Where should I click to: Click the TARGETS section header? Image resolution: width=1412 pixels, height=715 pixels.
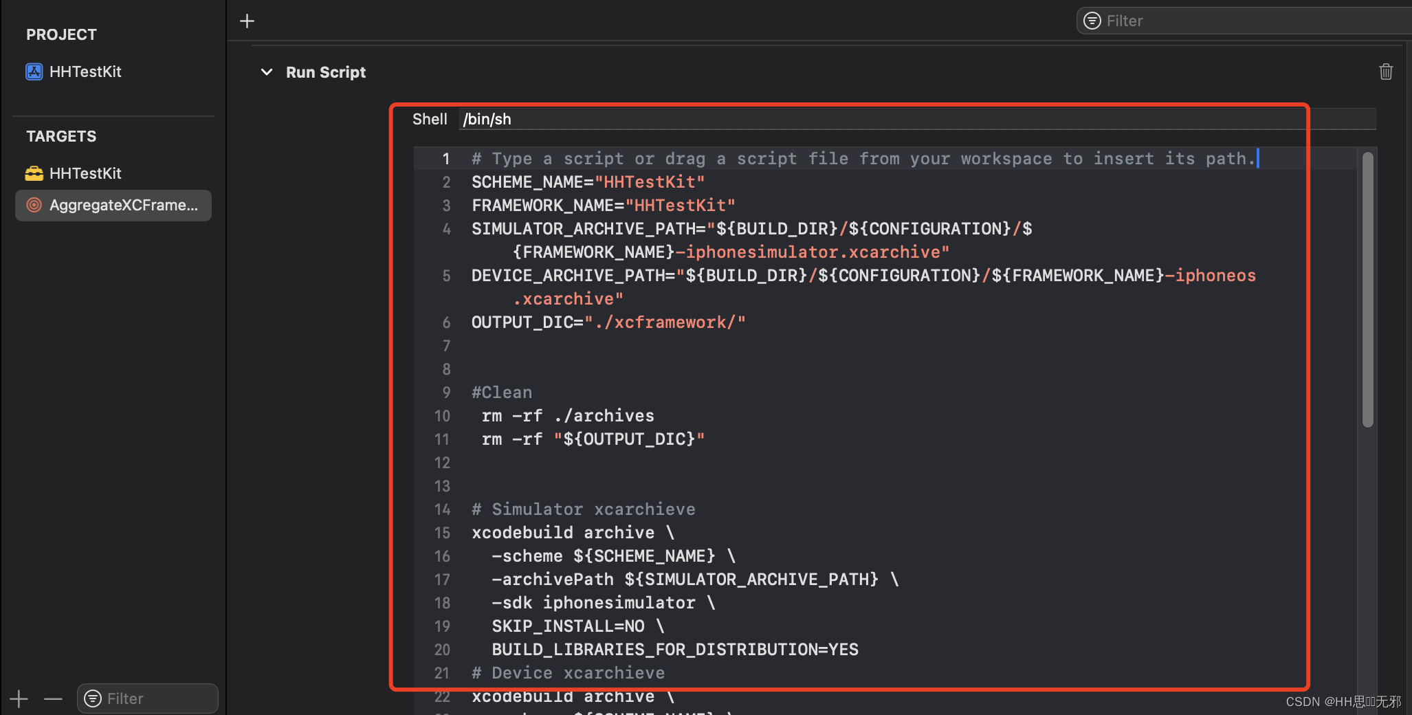coord(62,136)
